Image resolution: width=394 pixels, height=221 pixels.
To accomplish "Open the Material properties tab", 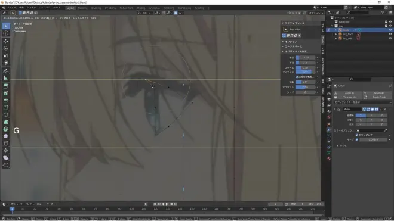I will (329, 159).
